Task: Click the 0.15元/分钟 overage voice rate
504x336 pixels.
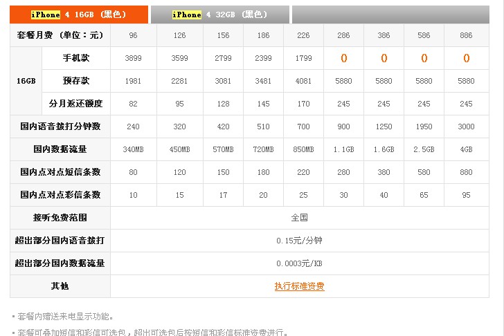Action: [299, 241]
